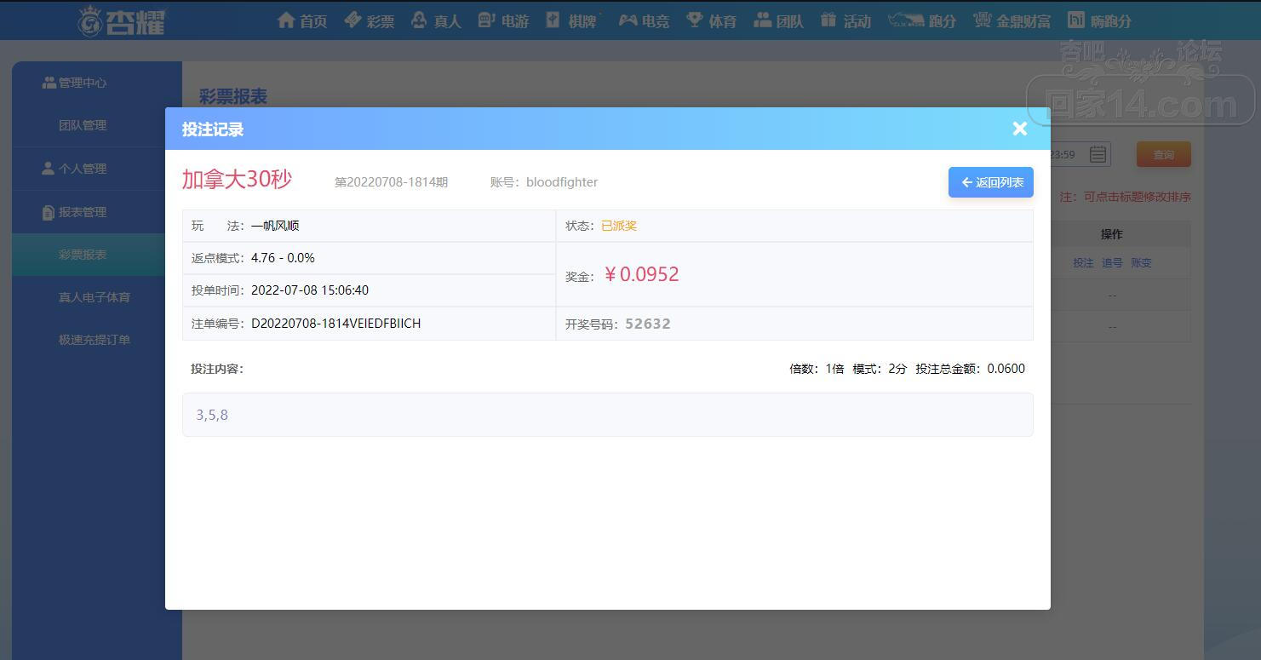Open 真人 menu item
The height and width of the screenshot is (660, 1261).
point(447,21)
